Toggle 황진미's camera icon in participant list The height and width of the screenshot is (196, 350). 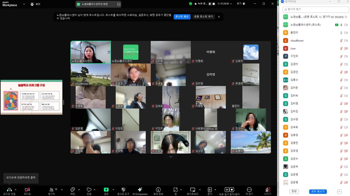[x=346, y=33]
